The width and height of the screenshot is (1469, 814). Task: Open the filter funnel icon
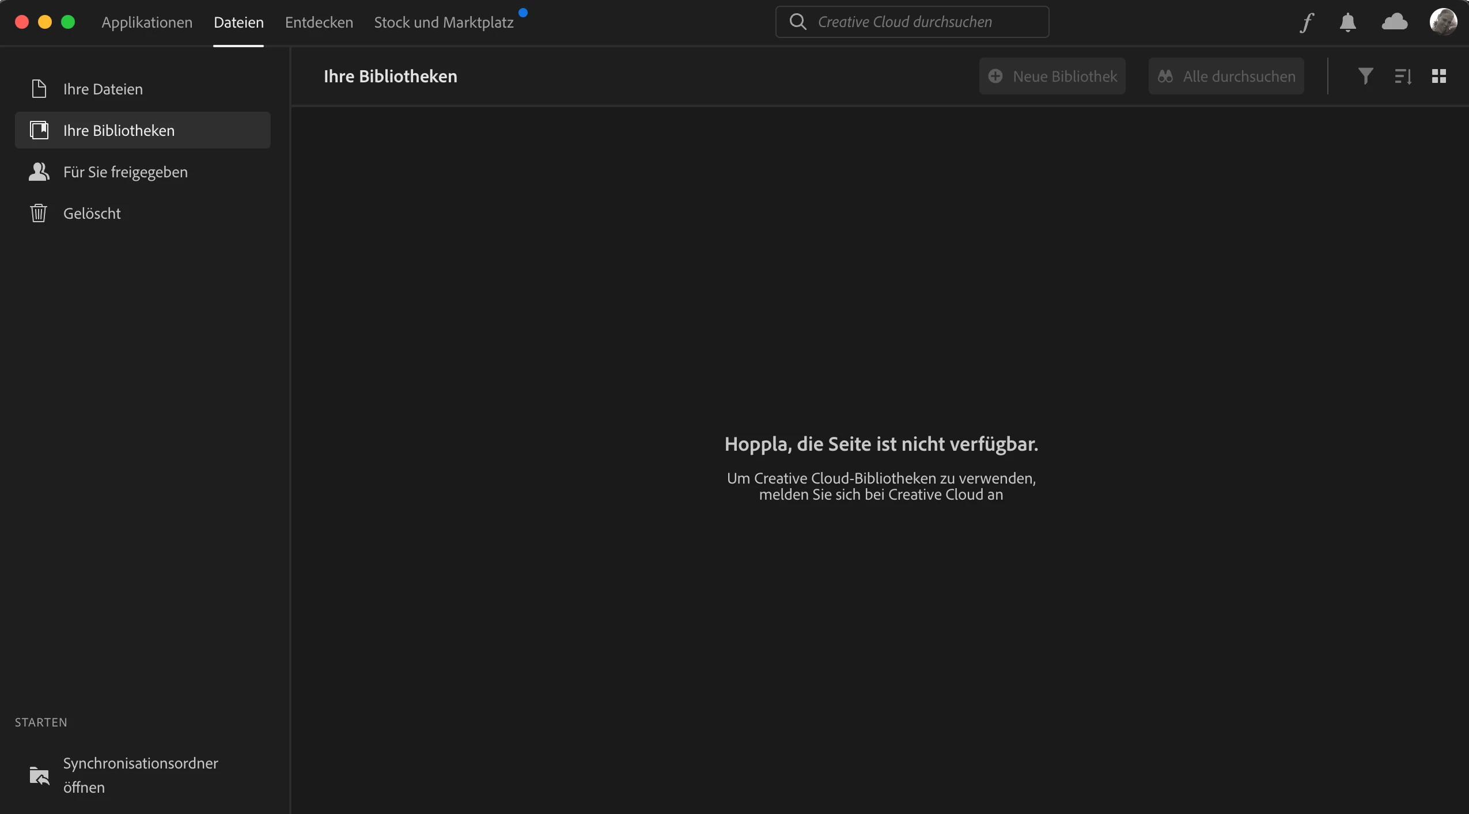(1365, 76)
